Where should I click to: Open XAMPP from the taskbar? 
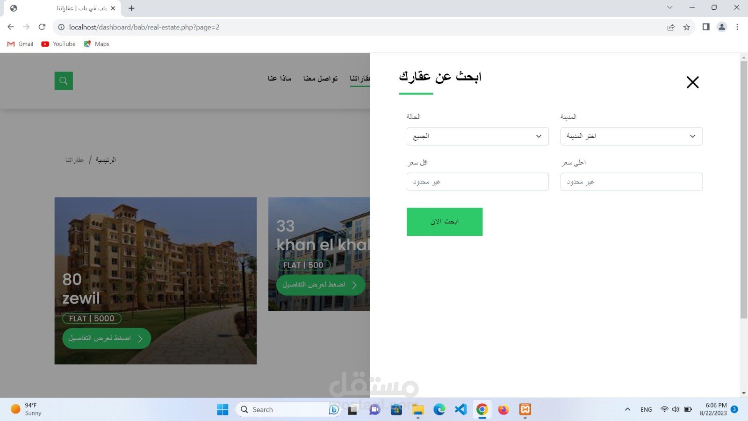tap(525, 409)
